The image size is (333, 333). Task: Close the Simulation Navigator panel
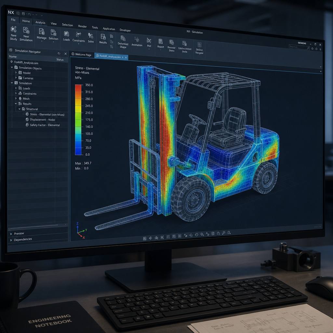pos(65,54)
